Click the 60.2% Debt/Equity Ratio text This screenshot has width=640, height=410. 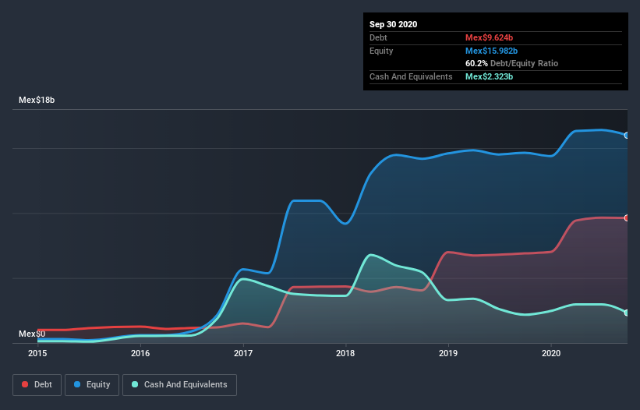click(x=512, y=63)
